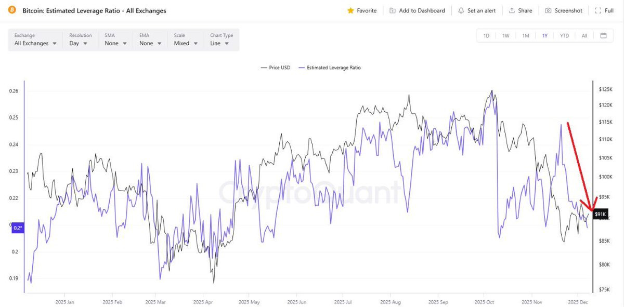This screenshot has height=307, width=624.
Task: Select the 1Y time range
Action: click(x=545, y=35)
